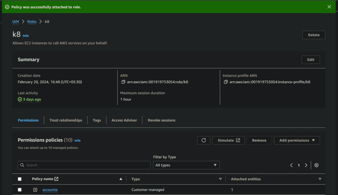The width and height of the screenshot is (338, 195).
Task: Click the 1 hour session duration value
Action: 126,99
